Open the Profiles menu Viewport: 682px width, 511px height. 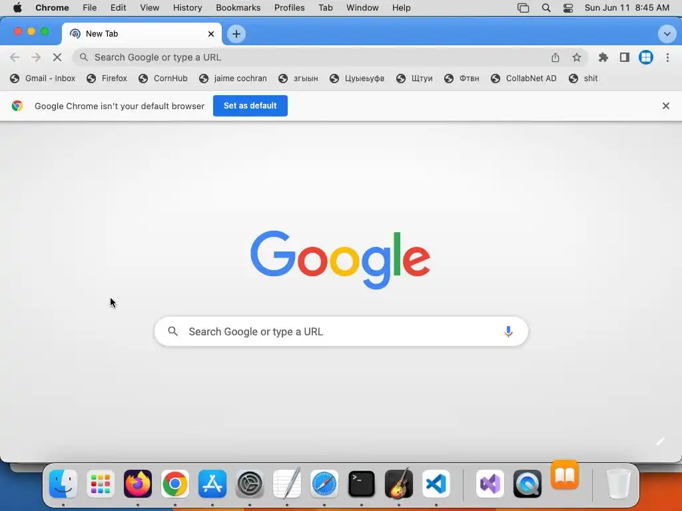tap(289, 8)
